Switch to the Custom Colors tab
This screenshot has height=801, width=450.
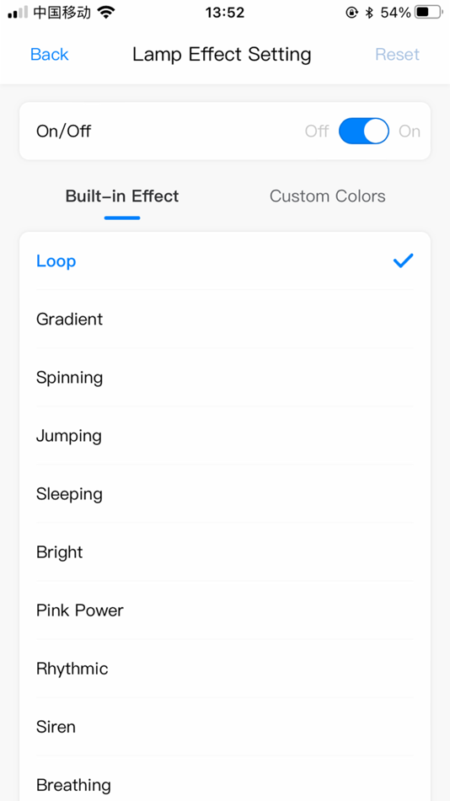click(328, 196)
